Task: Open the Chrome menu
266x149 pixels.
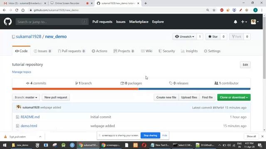Action: click(262, 10)
